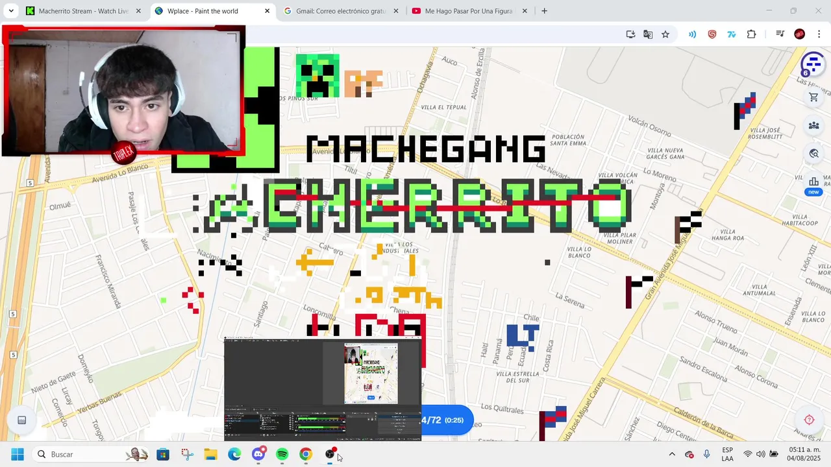Open Spotify from the taskbar
831x467 pixels.
[x=282, y=454]
